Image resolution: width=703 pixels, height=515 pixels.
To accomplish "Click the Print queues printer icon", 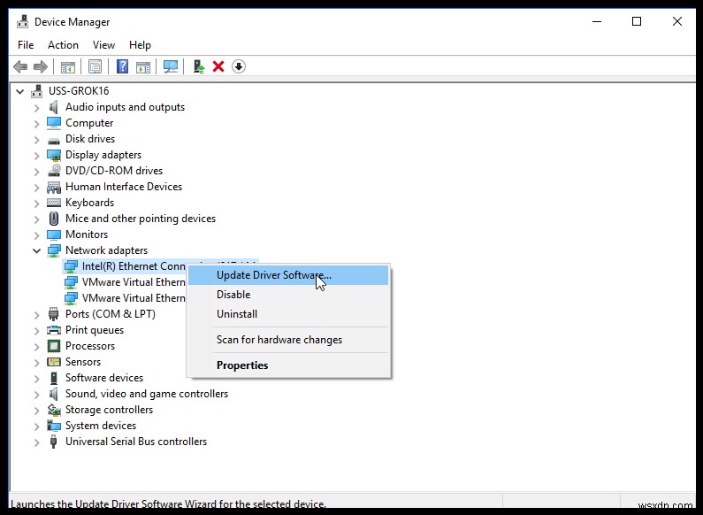I will [54, 331].
